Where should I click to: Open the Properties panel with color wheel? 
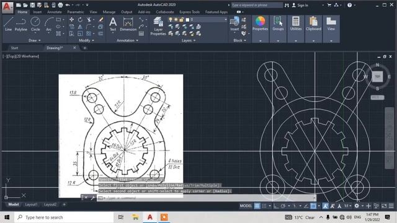(x=260, y=24)
